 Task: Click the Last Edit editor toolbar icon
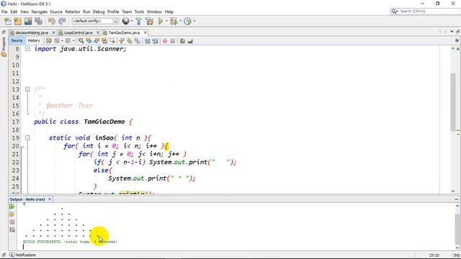pyautogui.click(x=49, y=41)
